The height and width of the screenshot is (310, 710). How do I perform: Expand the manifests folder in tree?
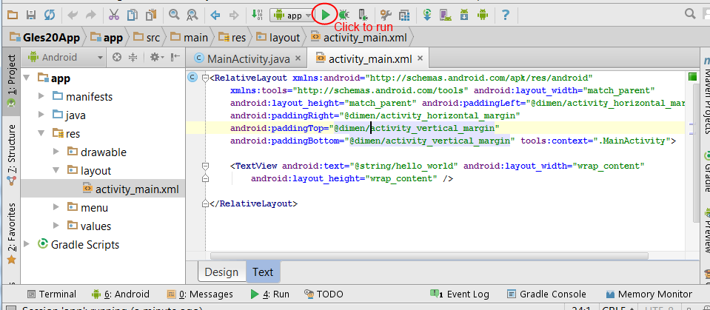click(41, 97)
